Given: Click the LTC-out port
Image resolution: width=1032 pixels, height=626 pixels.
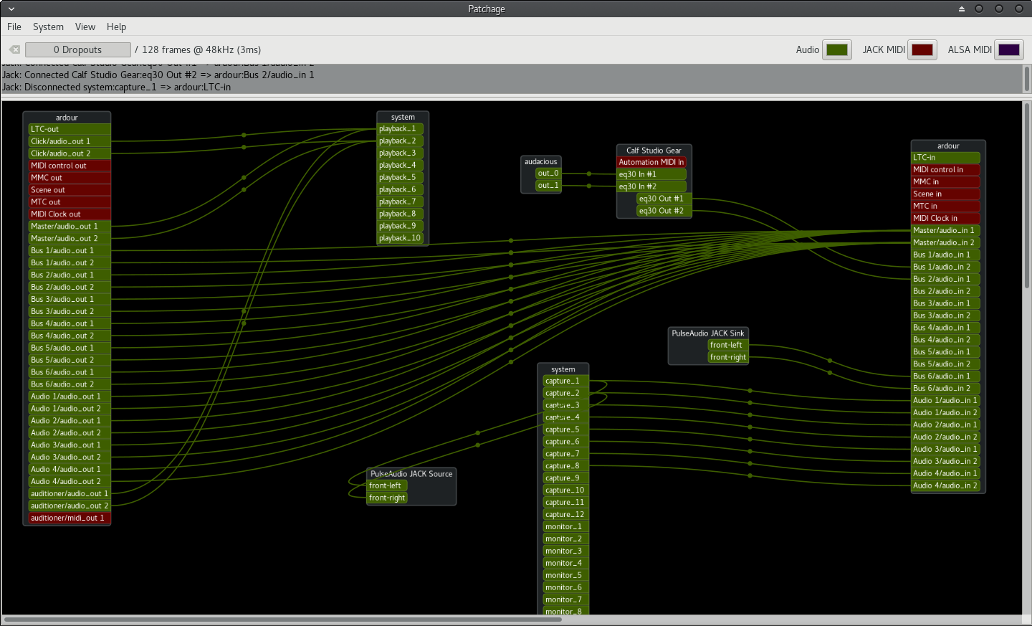Looking at the screenshot, I should click(x=70, y=129).
